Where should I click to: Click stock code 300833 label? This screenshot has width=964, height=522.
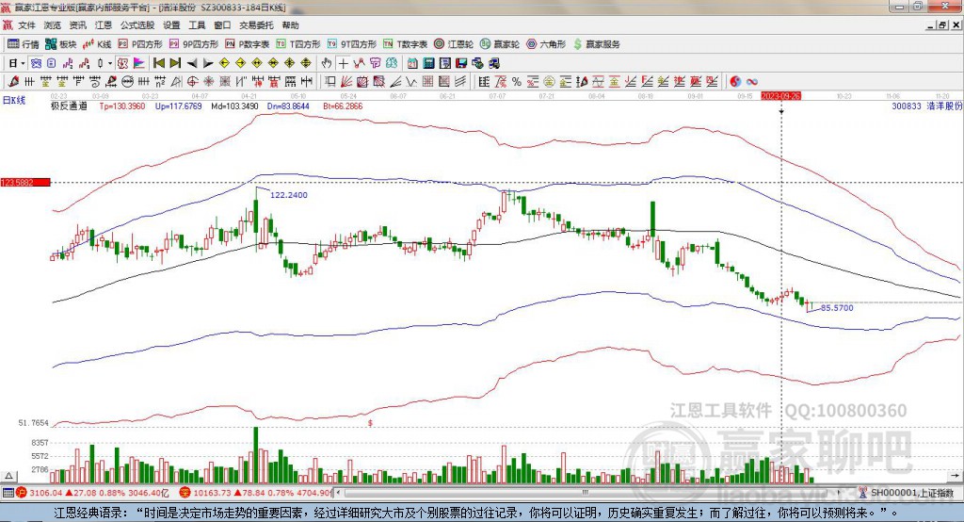[907, 106]
